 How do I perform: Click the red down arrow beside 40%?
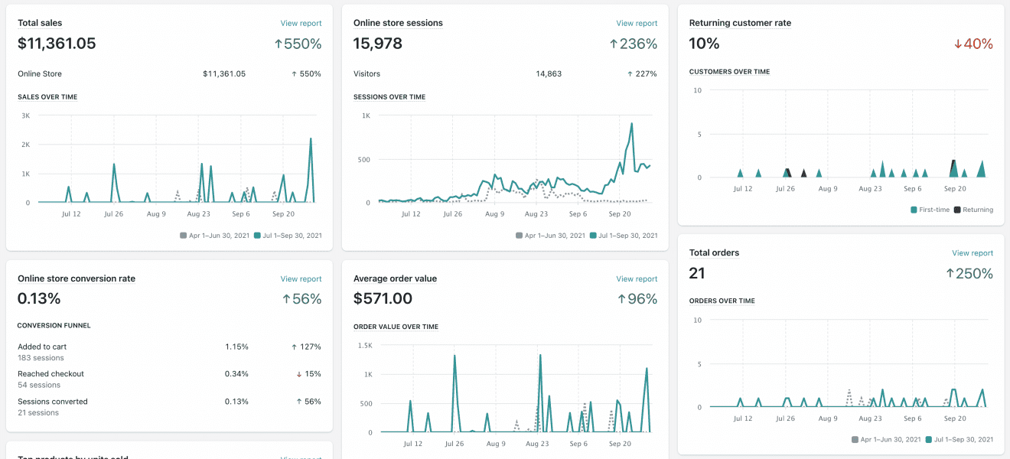pos(957,44)
